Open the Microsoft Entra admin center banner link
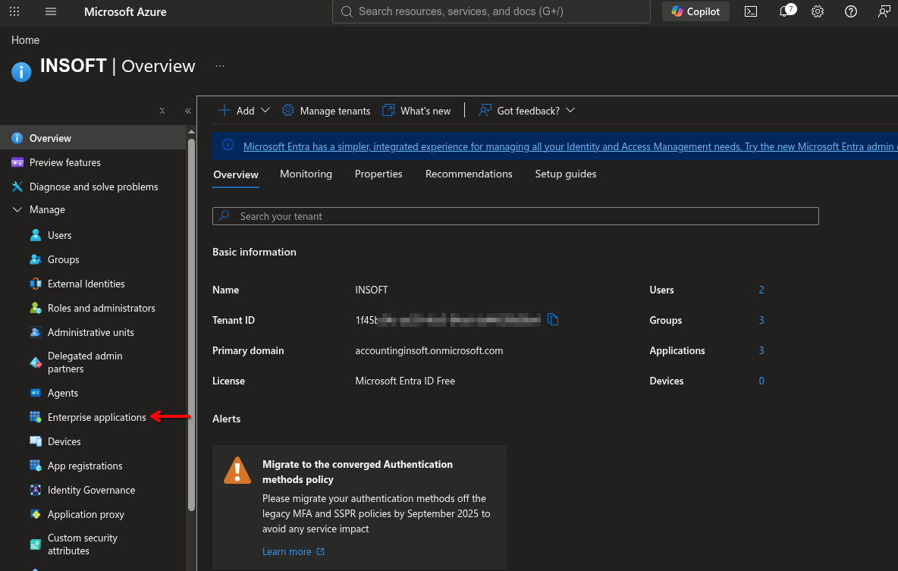 (x=570, y=146)
